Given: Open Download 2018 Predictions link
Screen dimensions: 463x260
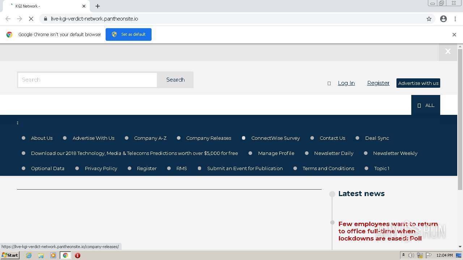Looking at the screenshot, I should coord(135,153).
